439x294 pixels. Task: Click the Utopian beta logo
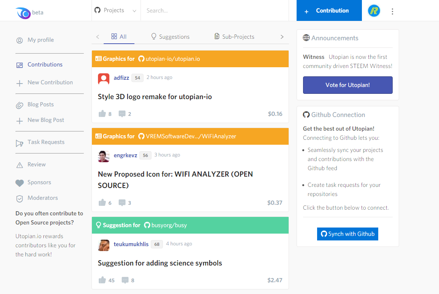[29, 13]
